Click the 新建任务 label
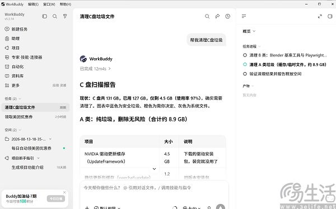 [20, 29]
